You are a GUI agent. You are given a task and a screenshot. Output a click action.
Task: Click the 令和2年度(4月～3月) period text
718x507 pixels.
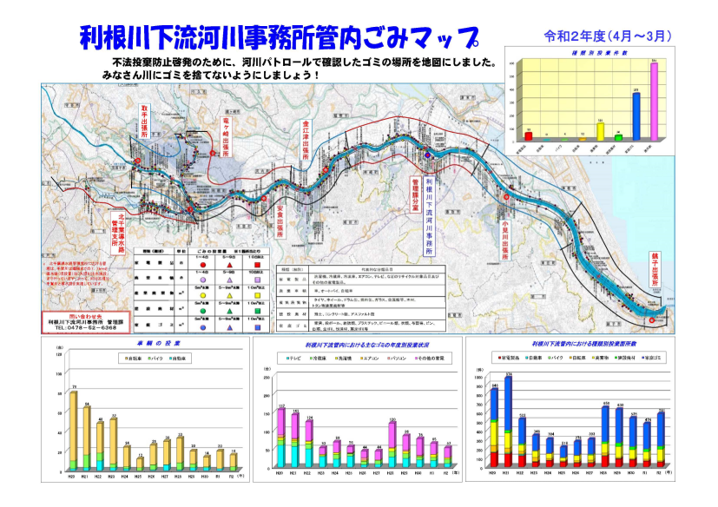[608, 36]
